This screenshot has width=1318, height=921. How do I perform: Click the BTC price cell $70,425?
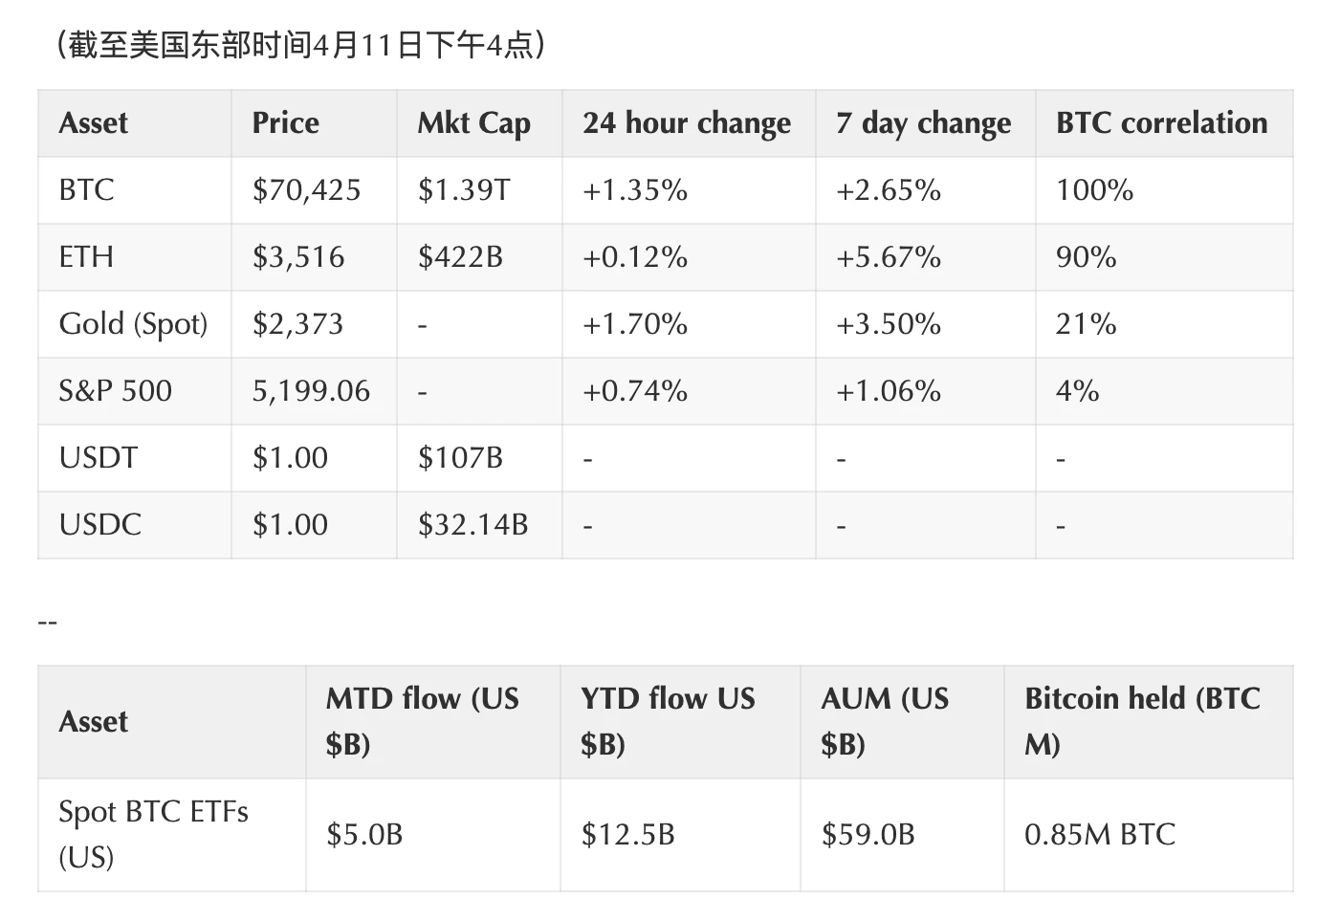pos(306,190)
